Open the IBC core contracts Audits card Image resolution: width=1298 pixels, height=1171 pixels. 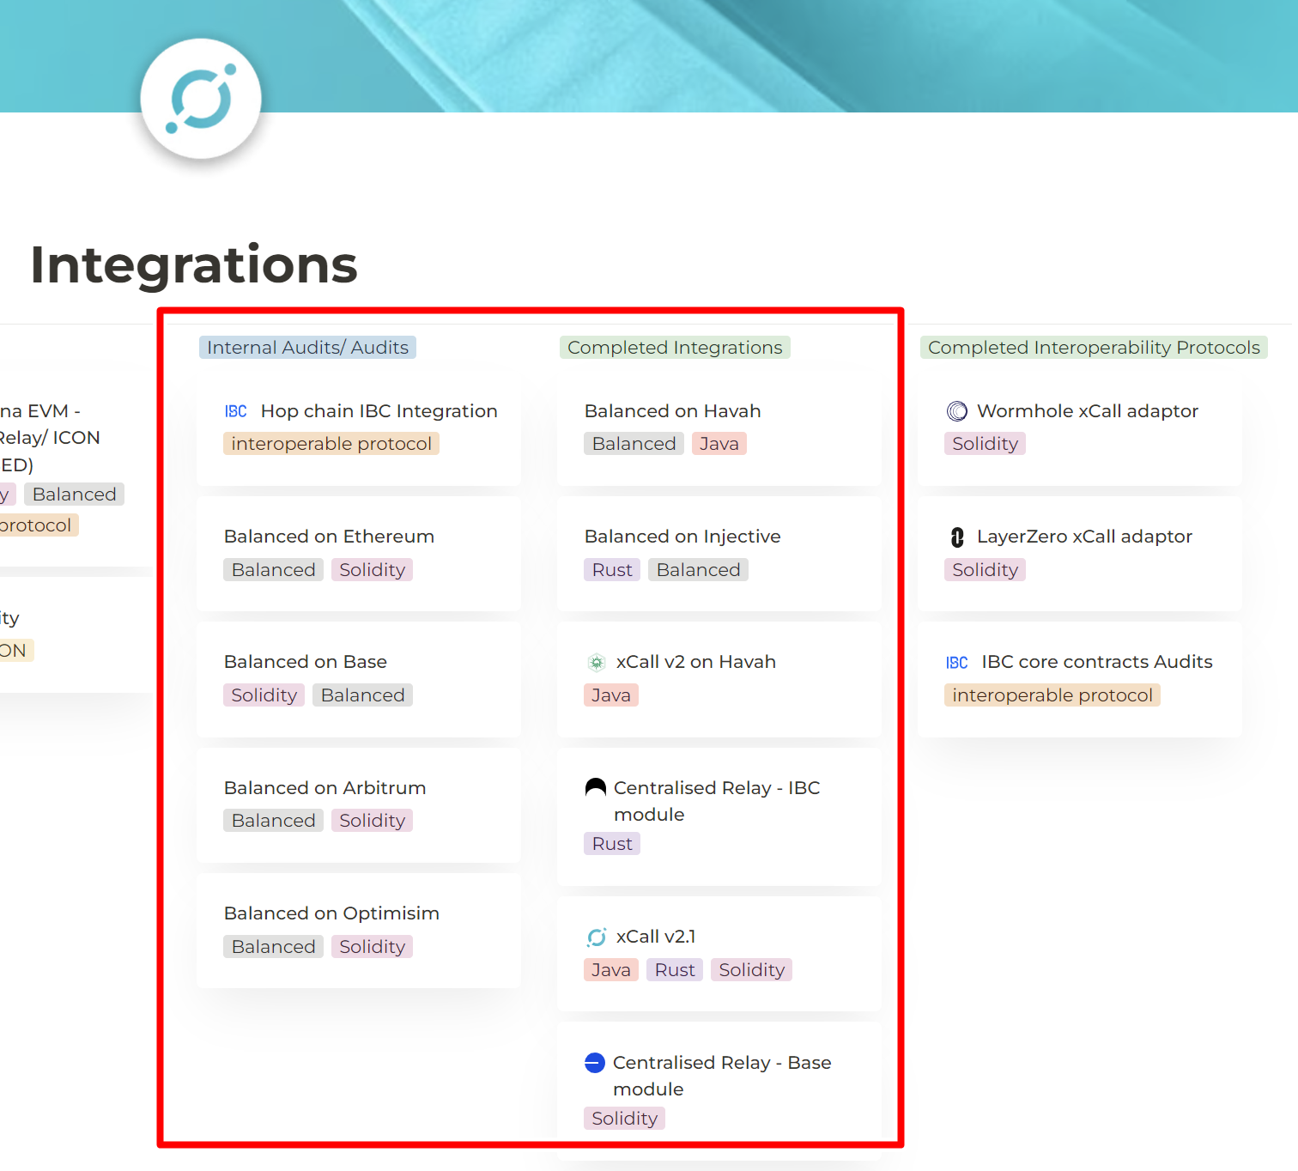point(1080,679)
